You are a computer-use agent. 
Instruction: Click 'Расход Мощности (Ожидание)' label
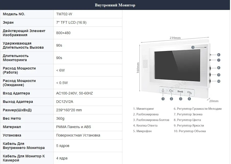(x=19, y=83)
